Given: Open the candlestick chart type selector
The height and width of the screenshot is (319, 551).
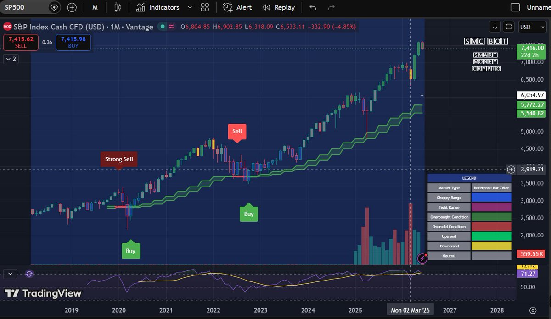Looking at the screenshot, I should 118,7.
